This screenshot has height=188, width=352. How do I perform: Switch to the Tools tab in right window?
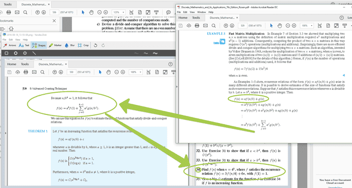coord(196,18)
